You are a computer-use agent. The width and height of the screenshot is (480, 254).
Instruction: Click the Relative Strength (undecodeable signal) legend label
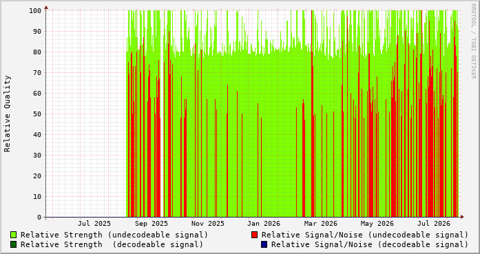coord(114,235)
